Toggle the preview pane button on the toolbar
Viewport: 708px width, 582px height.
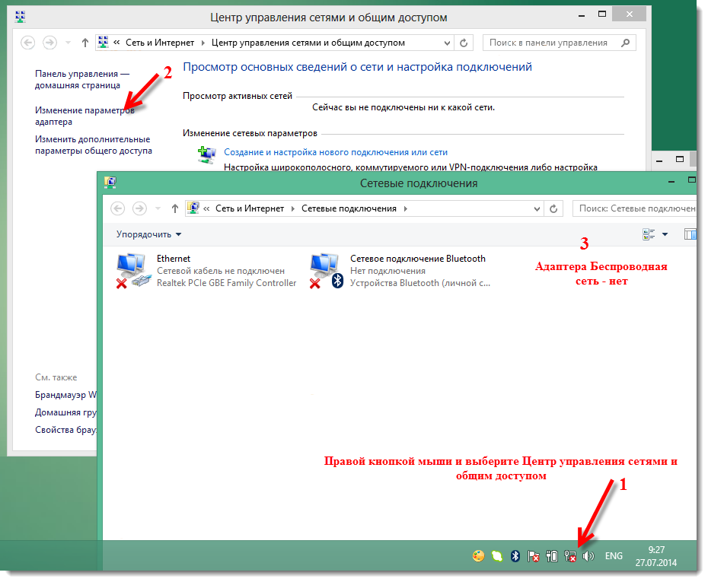point(691,234)
